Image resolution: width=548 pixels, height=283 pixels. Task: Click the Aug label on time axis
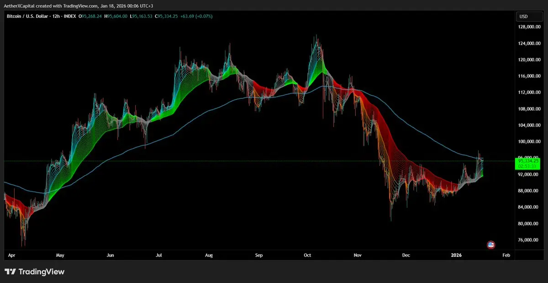(210, 256)
